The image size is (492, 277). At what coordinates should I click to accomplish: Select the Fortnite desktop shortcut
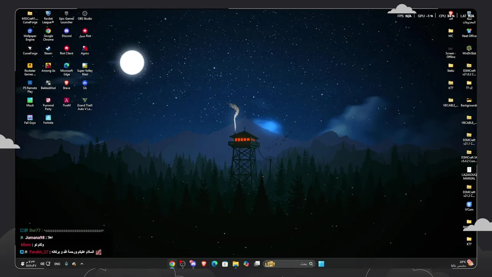point(48,120)
